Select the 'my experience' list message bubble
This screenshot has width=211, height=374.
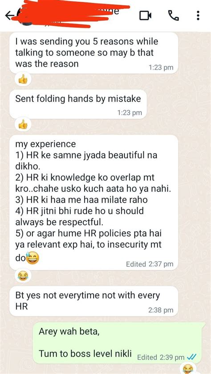tap(94, 203)
